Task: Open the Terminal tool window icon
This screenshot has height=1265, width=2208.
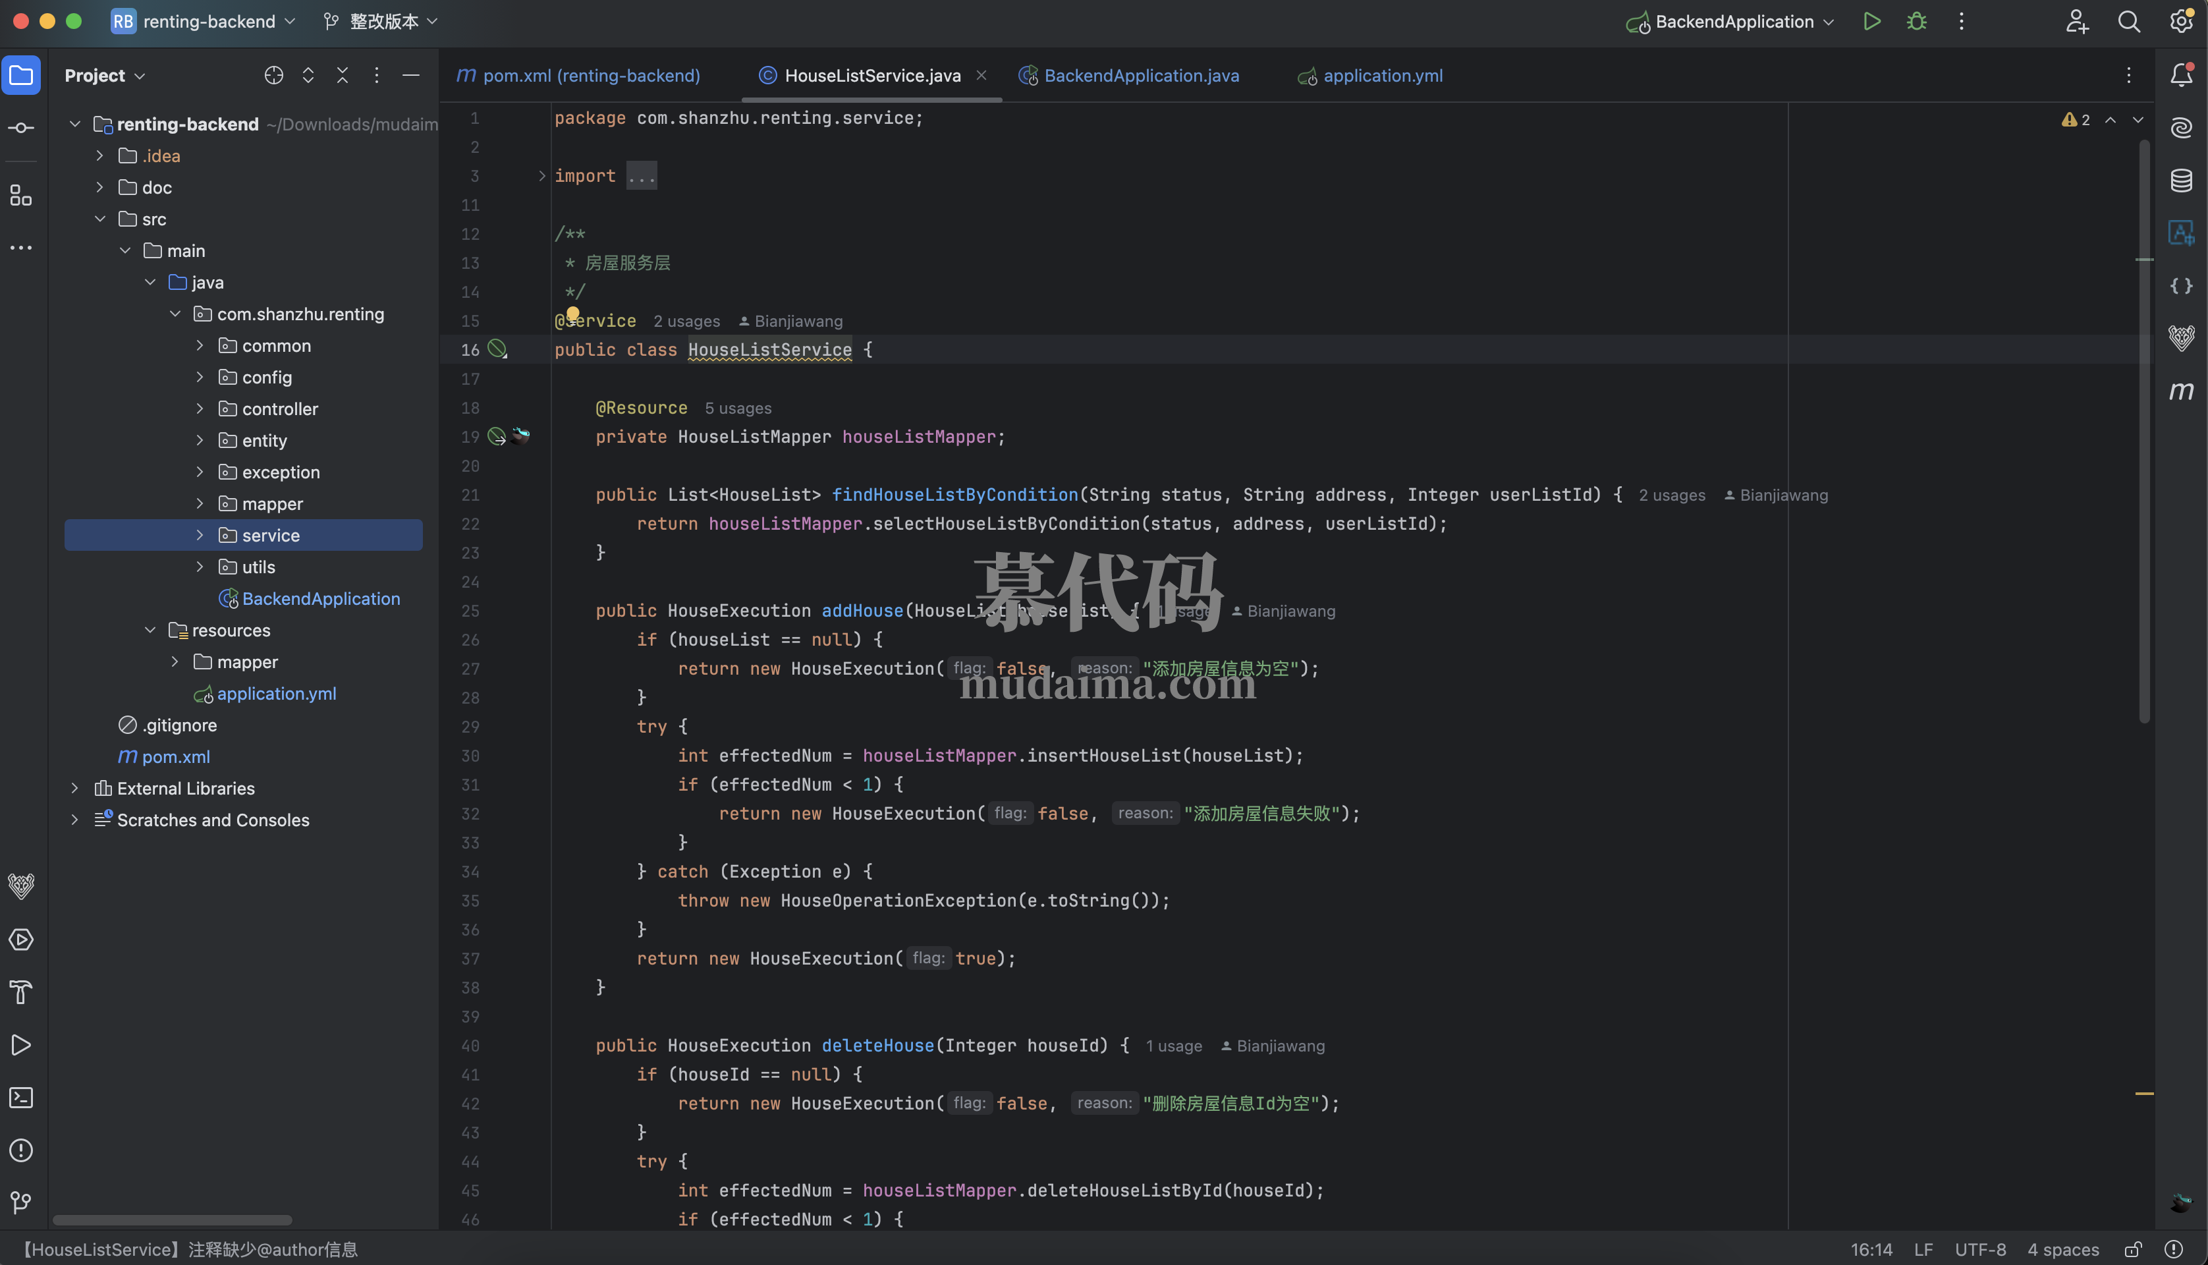Action: click(21, 1097)
